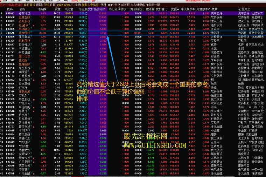
Task: Select stock 亚联发展
Action: [24, 91]
